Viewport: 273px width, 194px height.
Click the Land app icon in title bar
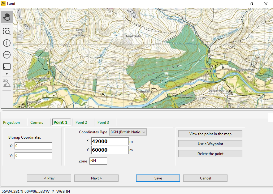(x=3, y=4)
